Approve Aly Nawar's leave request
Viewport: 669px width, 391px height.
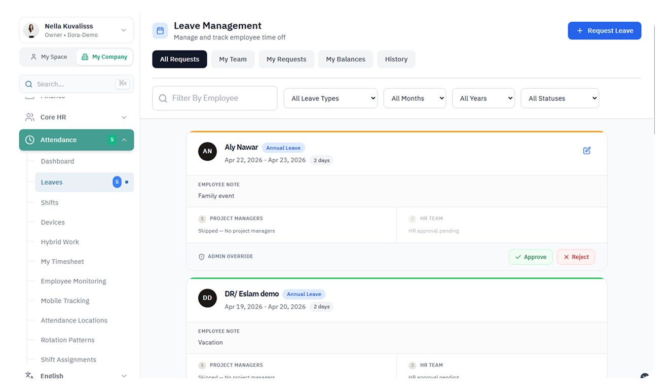(x=531, y=257)
